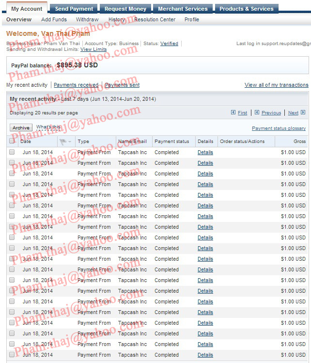
Task: Click the First page arrow icon
Action: pos(233,112)
